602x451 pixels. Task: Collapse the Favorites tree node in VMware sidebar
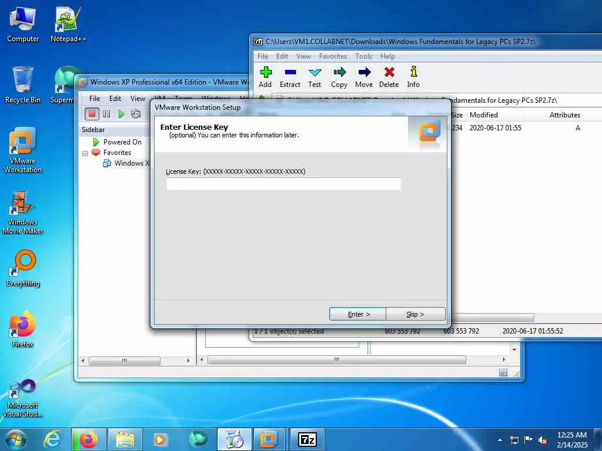pos(85,153)
